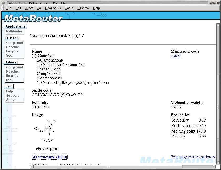Screen dimensions: 221x170
Task: Open the Bookmarks menu
Action: point(53,8)
